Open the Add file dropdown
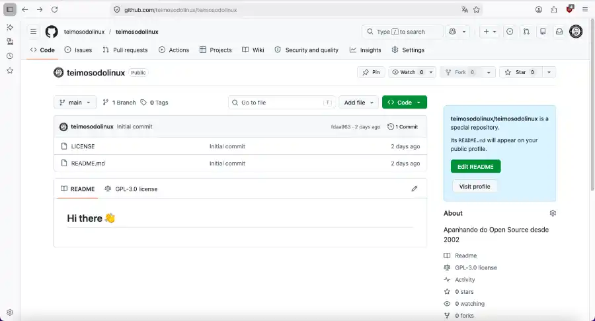Viewport: 595px width, 321px height. click(358, 102)
